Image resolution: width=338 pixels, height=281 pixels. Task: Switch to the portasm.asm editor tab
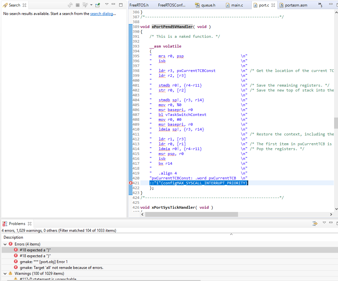293,5
